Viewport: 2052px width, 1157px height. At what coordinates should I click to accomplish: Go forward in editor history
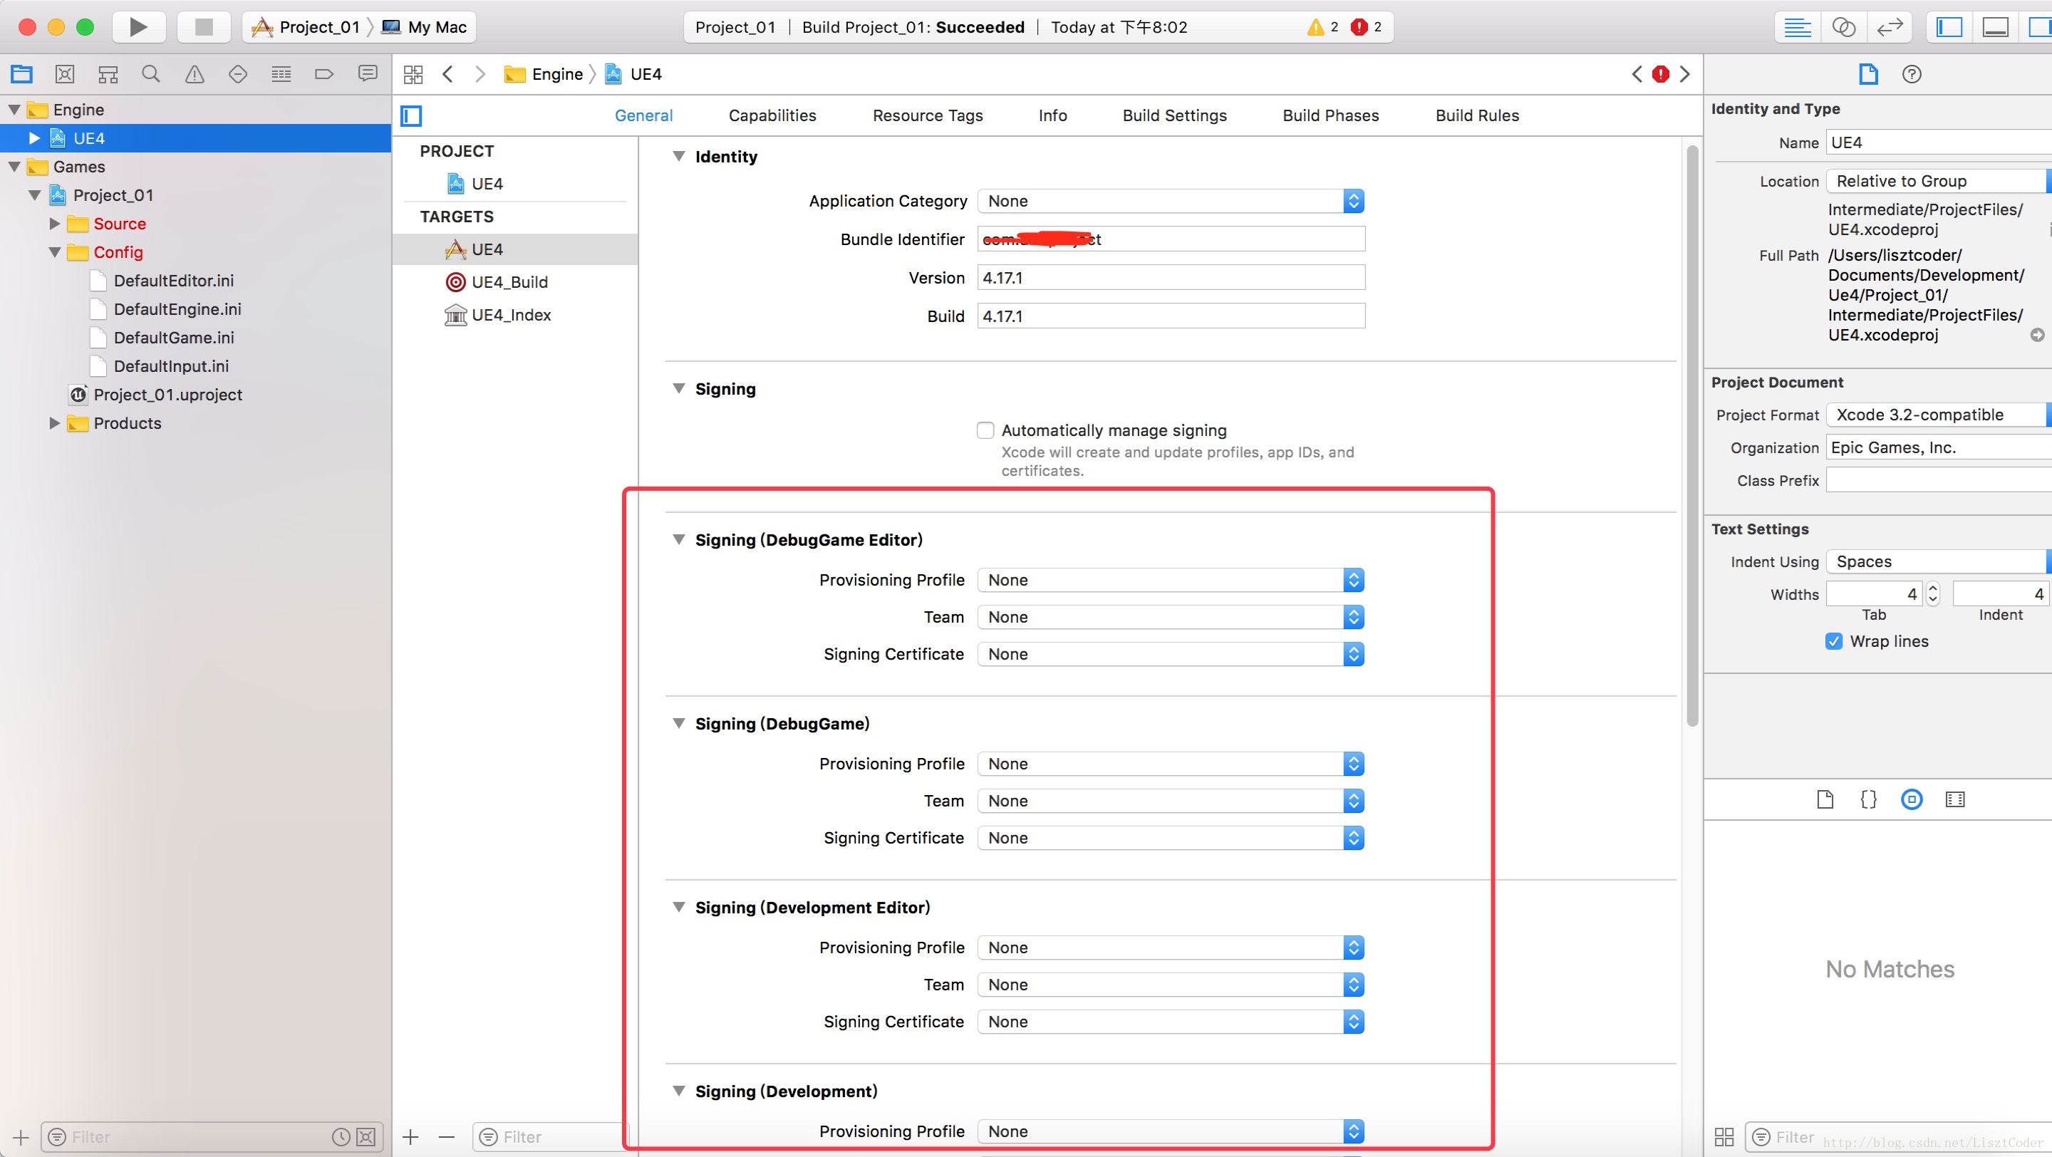[480, 74]
